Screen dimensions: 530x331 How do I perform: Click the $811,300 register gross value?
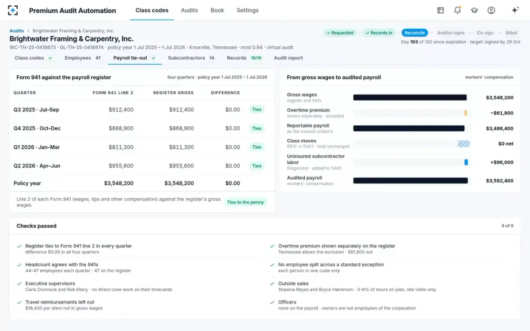point(182,147)
